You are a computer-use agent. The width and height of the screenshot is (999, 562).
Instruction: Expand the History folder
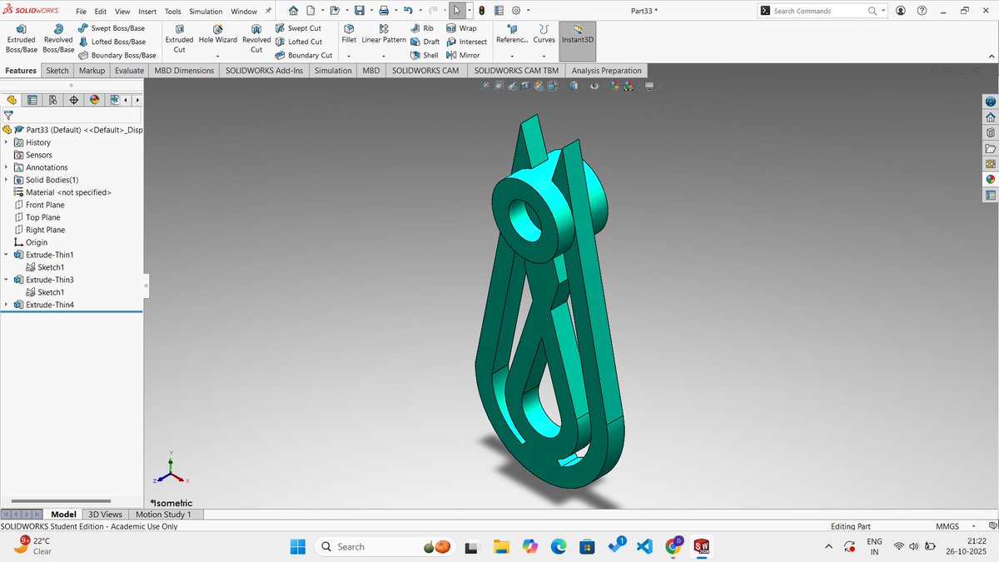pos(6,142)
